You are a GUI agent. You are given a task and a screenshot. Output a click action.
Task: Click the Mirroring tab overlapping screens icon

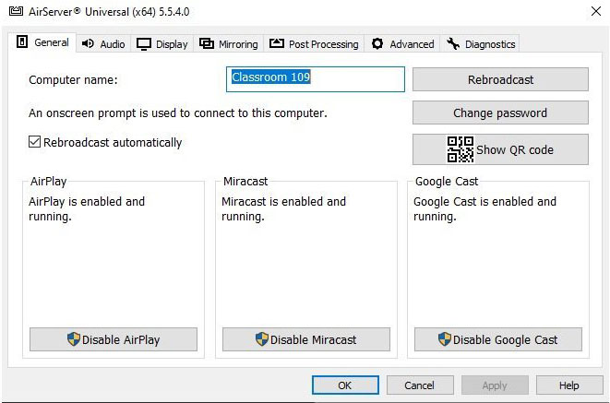(207, 43)
